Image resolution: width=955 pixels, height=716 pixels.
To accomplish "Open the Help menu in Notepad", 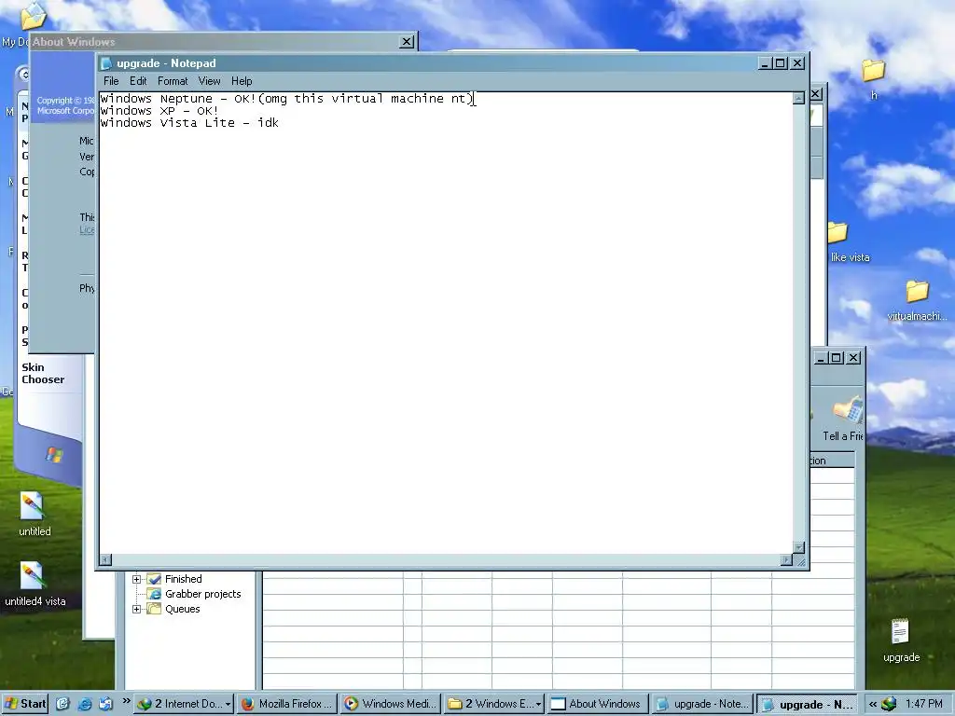I will pos(242,81).
